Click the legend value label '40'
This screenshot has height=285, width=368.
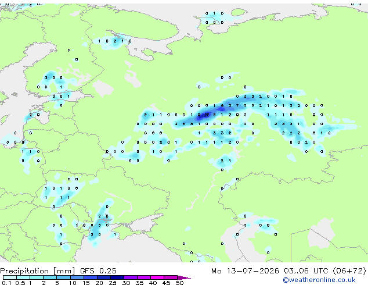pyautogui.click(x=153, y=283)
